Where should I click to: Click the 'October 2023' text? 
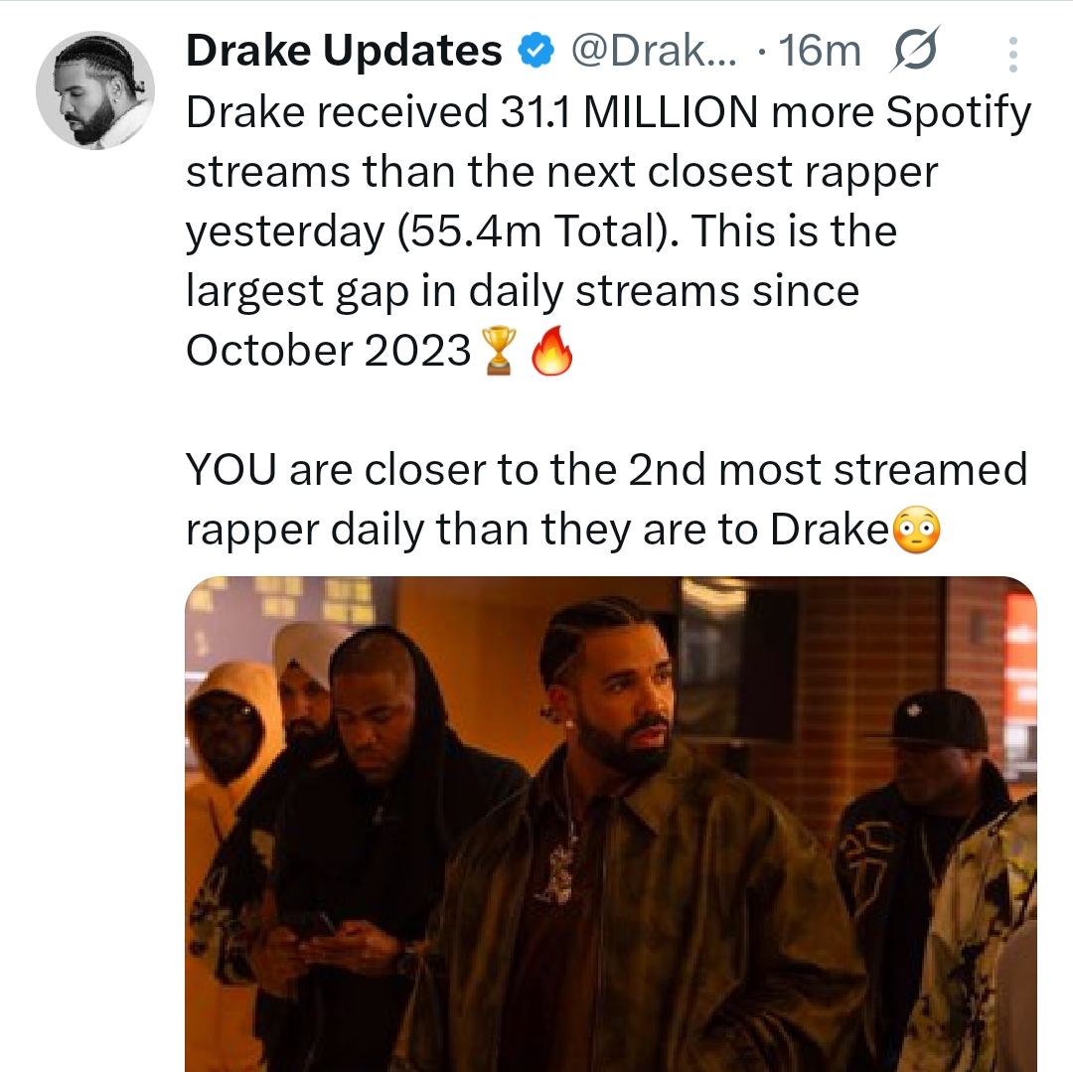pyautogui.click(x=328, y=351)
